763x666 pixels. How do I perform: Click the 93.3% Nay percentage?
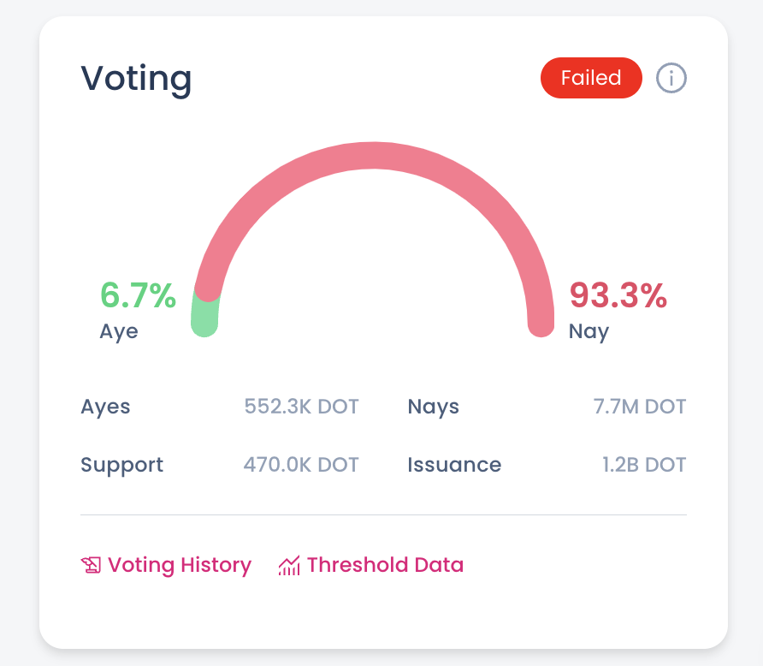[618, 295]
